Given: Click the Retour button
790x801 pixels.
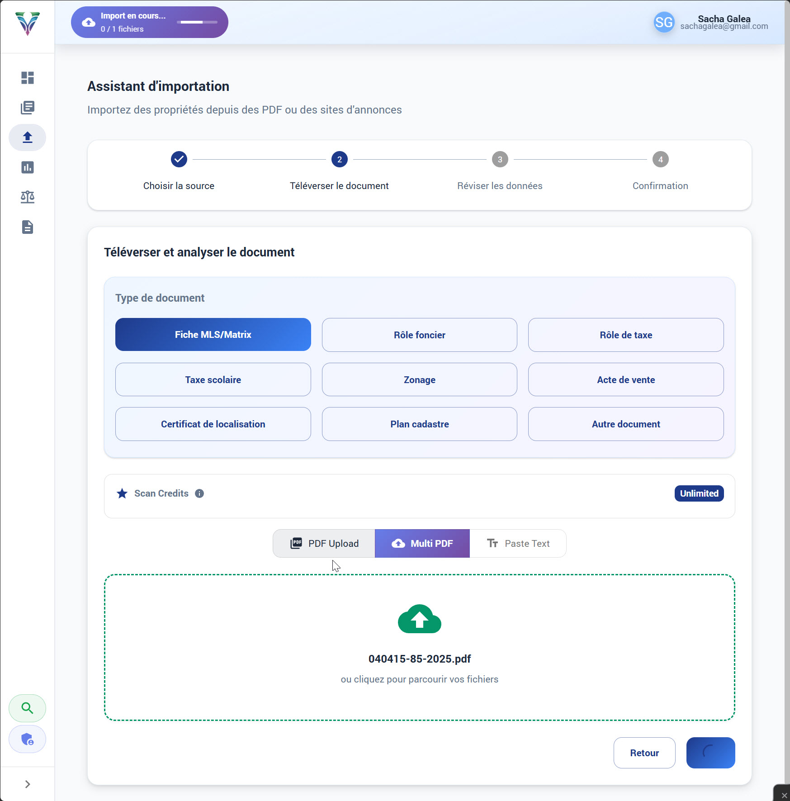Looking at the screenshot, I should click(x=644, y=753).
